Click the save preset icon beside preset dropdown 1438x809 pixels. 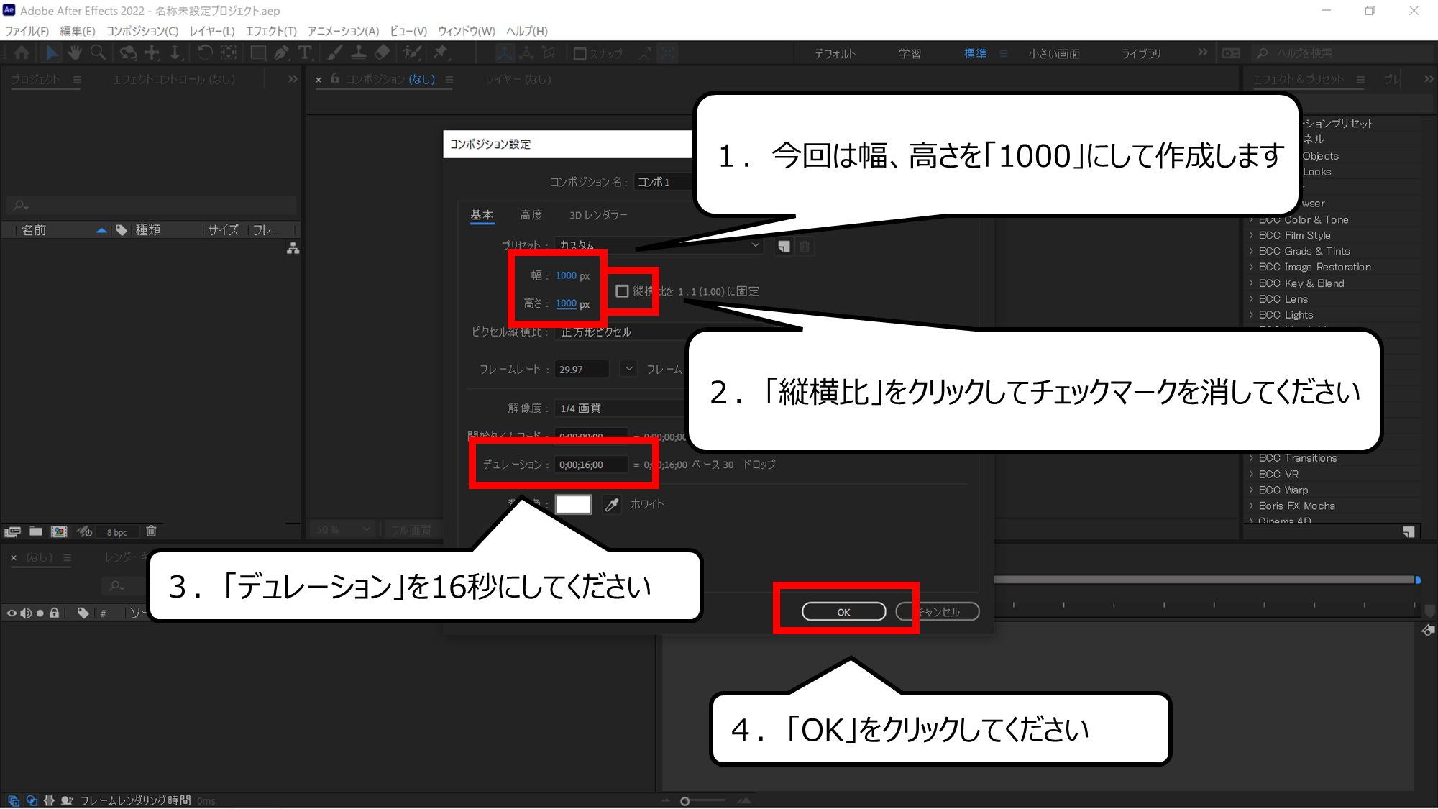(784, 247)
